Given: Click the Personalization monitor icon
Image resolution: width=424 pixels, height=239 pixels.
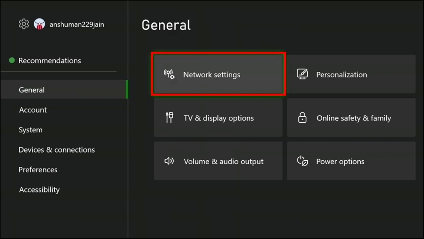Looking at the screenshot, I should point(302,74).
